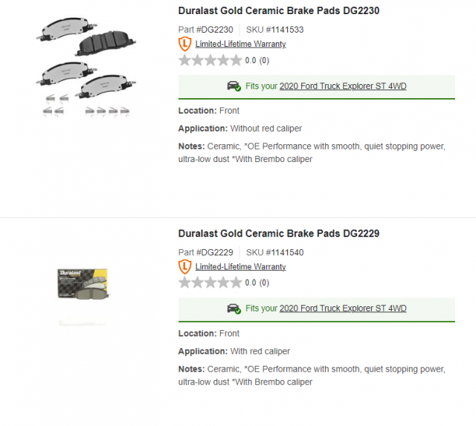Open the DG2230 brake pads product title

pos(279,10)
